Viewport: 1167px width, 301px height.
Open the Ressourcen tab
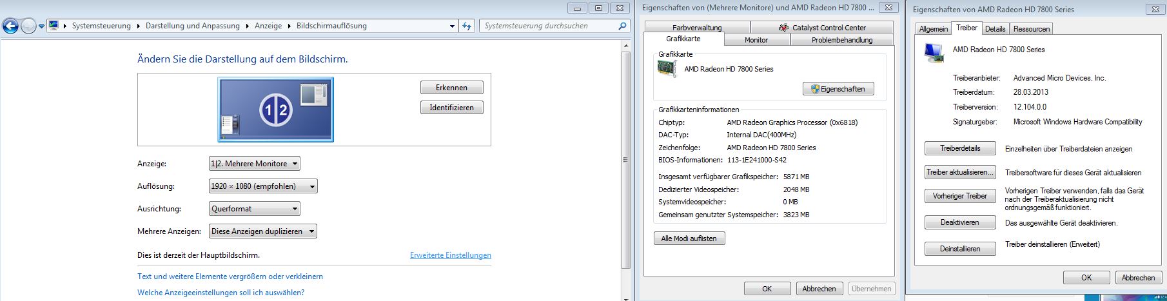pos(1032,29)
